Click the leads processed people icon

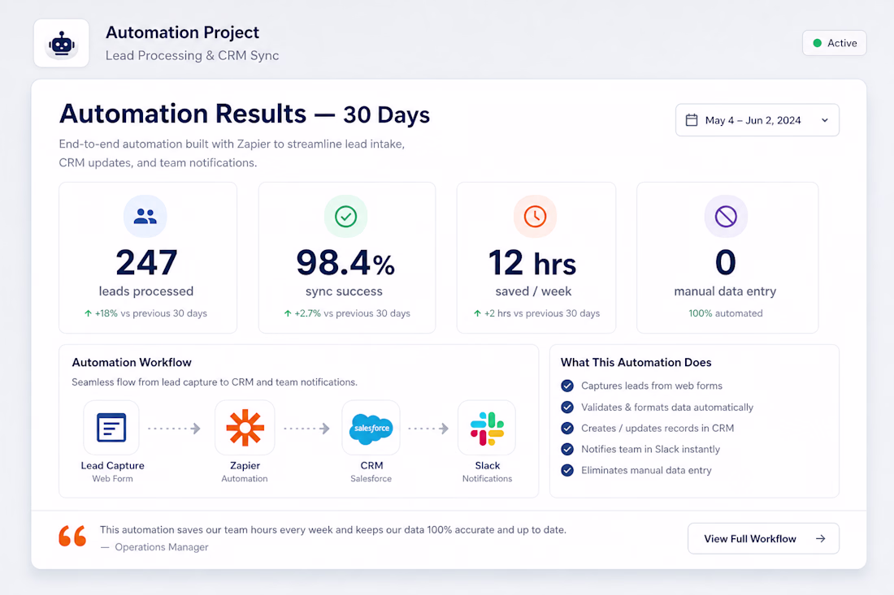point(145,217)
